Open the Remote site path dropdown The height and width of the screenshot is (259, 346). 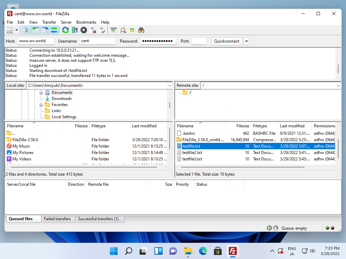(338, 85)
